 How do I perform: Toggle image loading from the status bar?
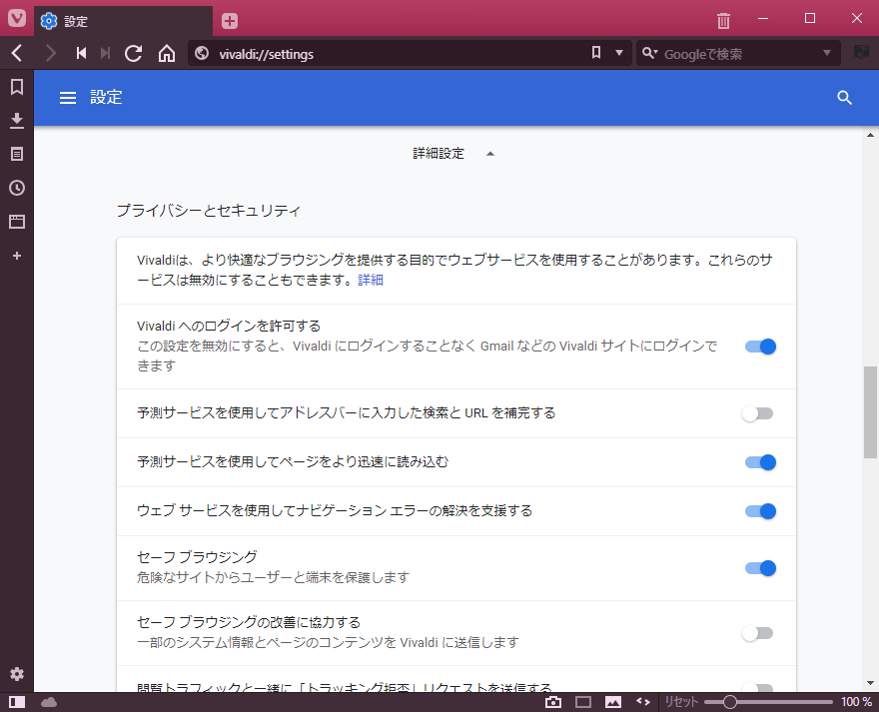[612, 701]
